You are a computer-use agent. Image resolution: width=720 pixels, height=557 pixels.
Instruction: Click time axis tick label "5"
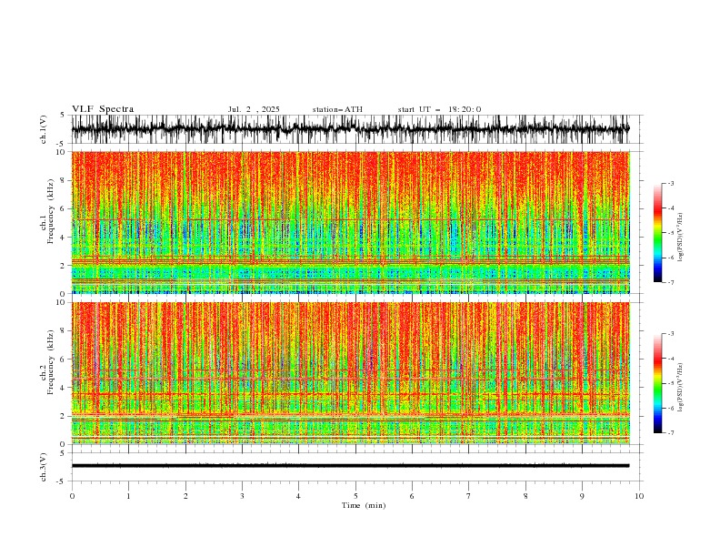355,496
